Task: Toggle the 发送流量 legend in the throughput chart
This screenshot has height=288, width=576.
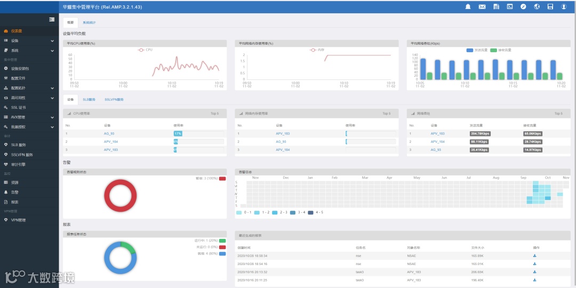Action: pyautogui.click(x=477, y=50)
